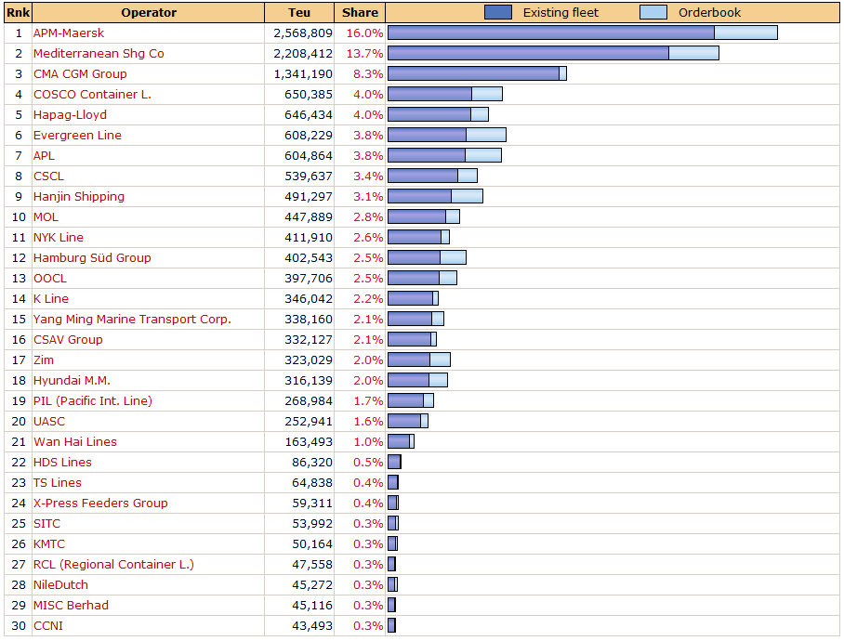Select the Teu value 163,493

pos(309,442)
